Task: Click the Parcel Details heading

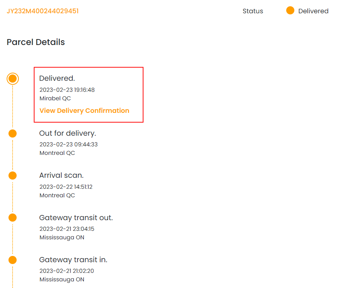Action: (36, 42)
